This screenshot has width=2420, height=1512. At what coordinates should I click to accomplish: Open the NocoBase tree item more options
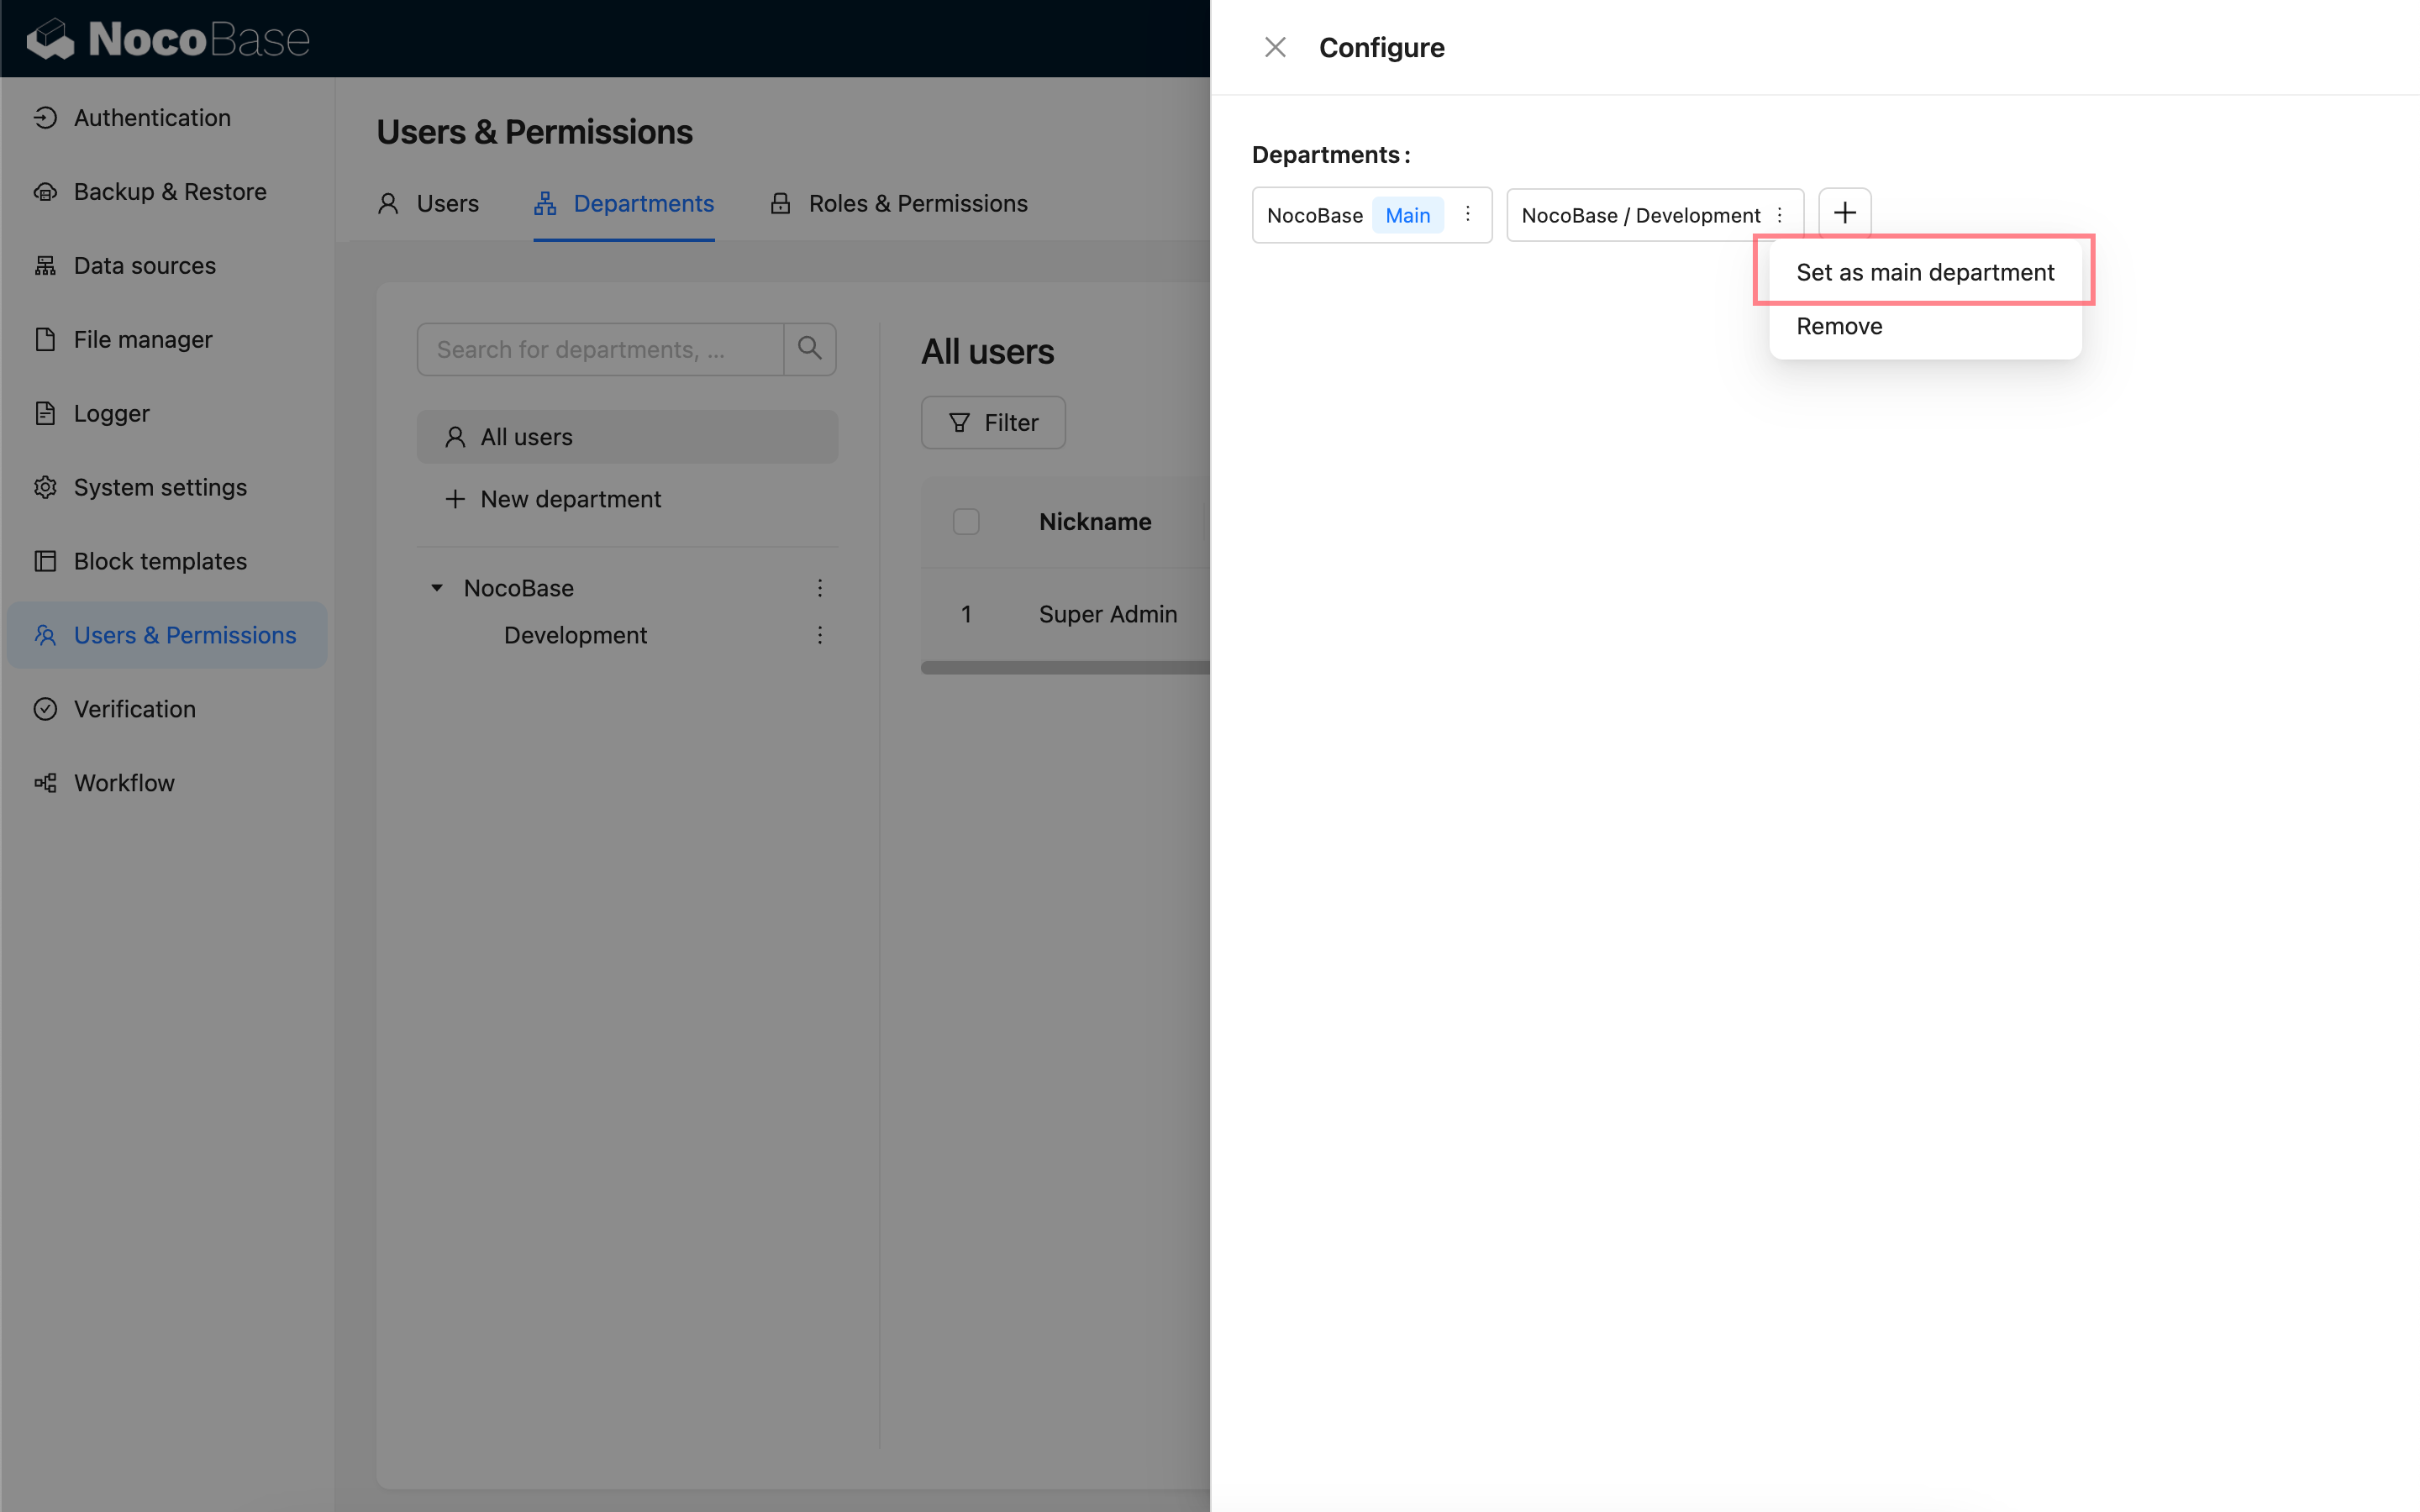point(819,588)
